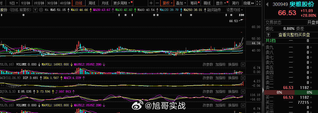This screenshot has height=113, width=318.
Task: Click 加指标 in KDJ panel
Action: pos(220,92)
